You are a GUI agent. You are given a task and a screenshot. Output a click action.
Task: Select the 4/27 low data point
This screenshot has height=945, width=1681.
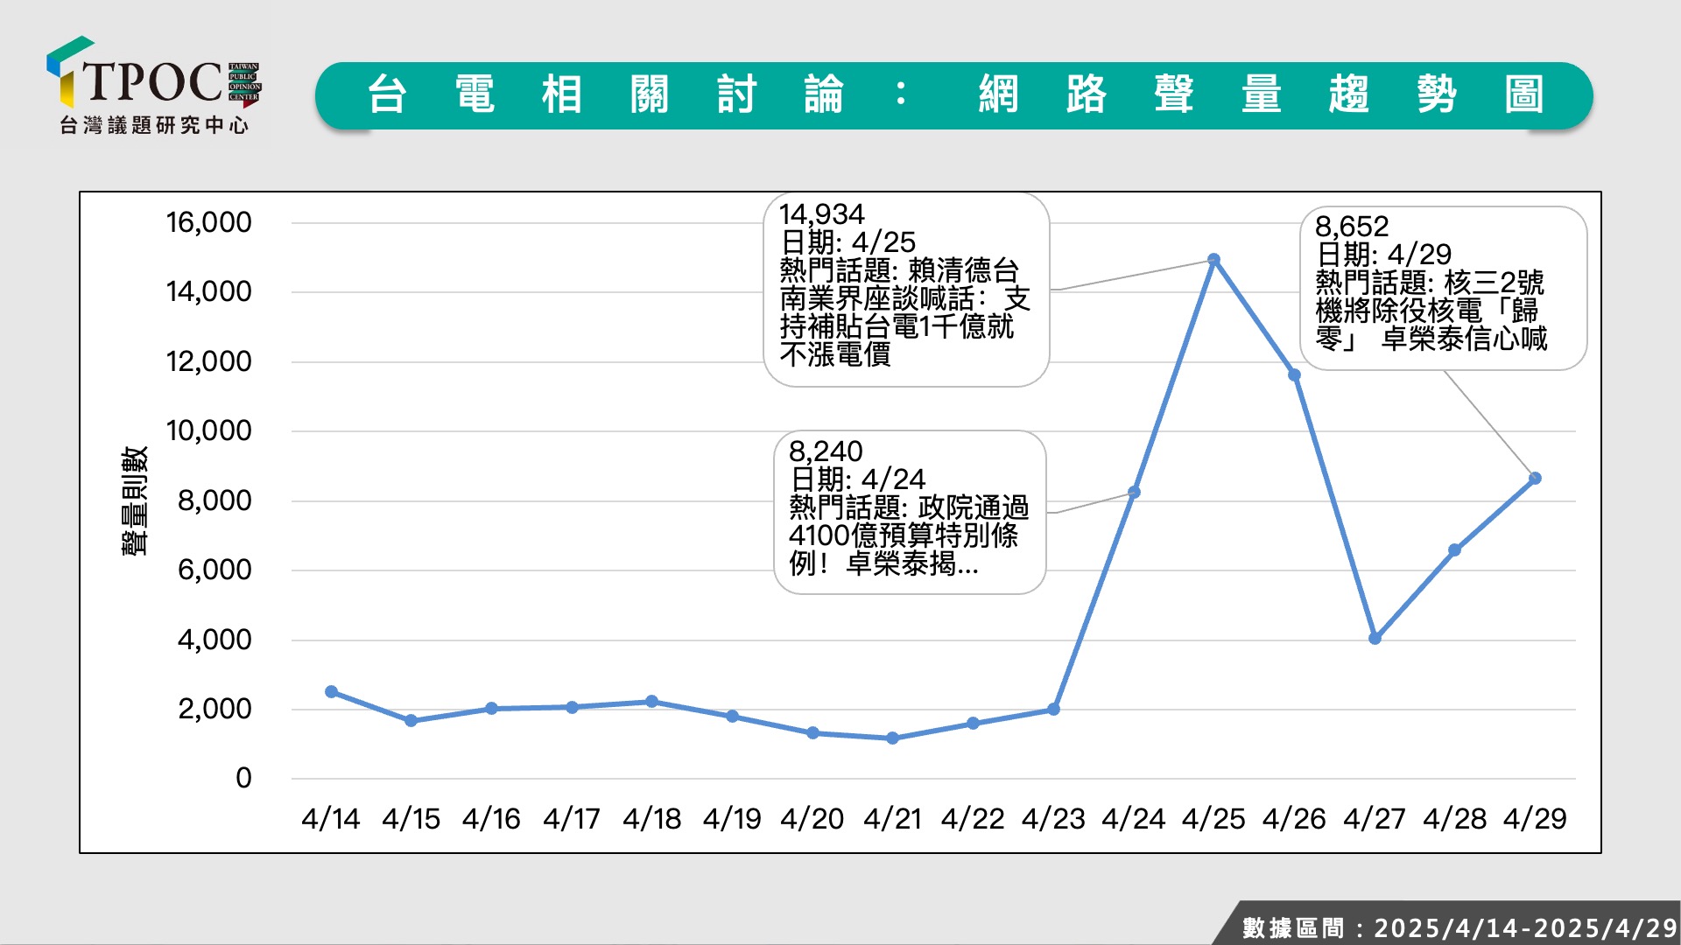(1375, 639)
